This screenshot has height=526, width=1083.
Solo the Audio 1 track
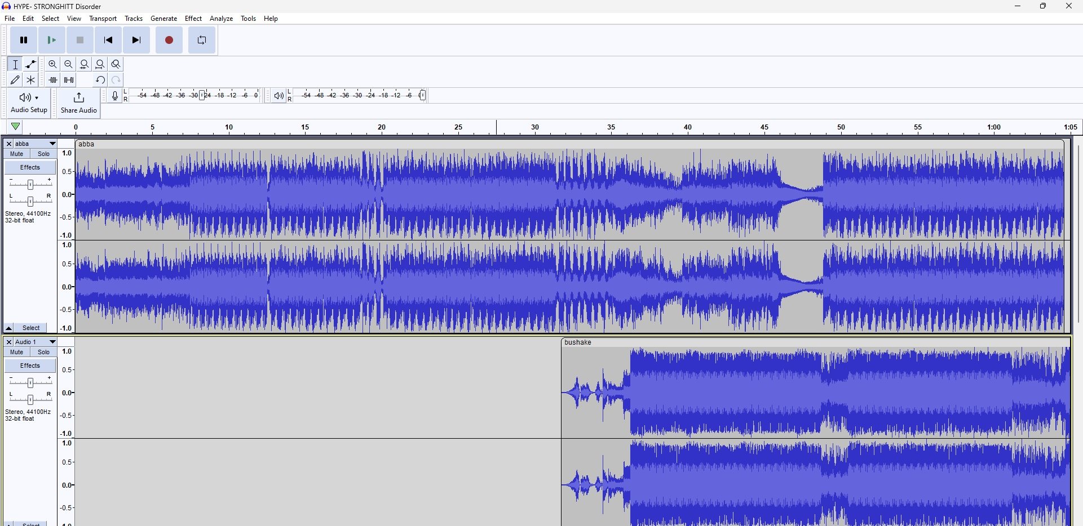click(43, 353)
